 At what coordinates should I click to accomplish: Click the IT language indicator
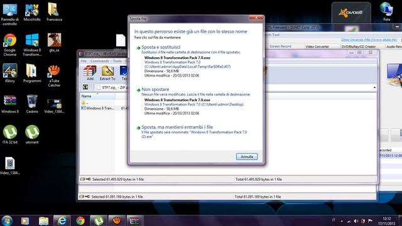pos(334,220)
